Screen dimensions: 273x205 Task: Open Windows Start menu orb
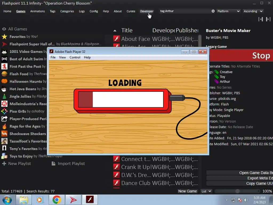(x=7, y=200)
